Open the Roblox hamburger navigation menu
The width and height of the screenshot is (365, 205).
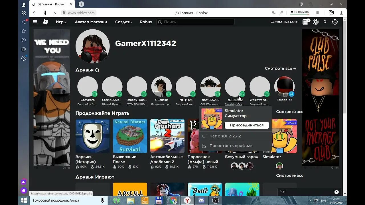click(x=35, y=22)
